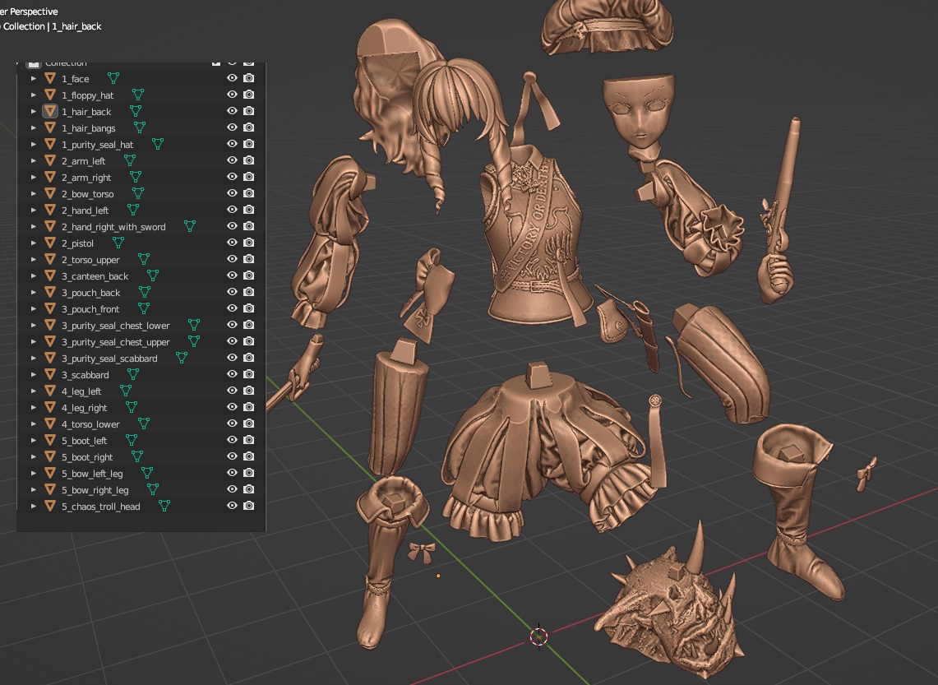Click the 3D cursor on the grid
938x685 pixels.
538,636
